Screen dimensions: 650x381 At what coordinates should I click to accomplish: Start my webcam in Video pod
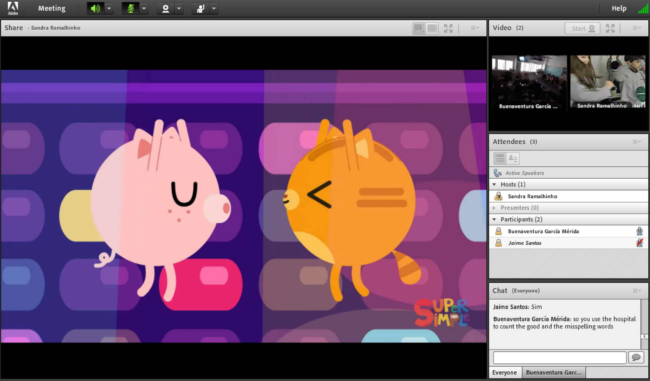pyautogui.click(x=582, y=28)
